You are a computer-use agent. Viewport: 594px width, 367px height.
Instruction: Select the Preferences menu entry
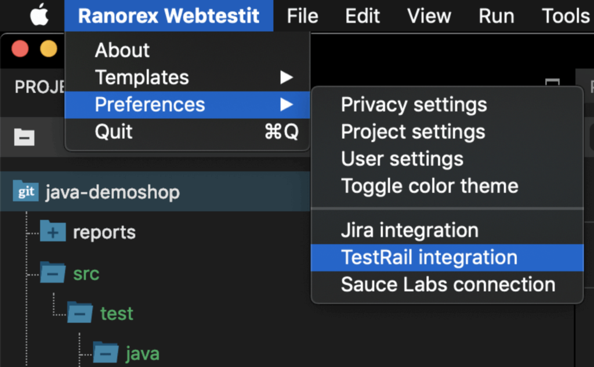pyautogui.click(x=187, y=105)
